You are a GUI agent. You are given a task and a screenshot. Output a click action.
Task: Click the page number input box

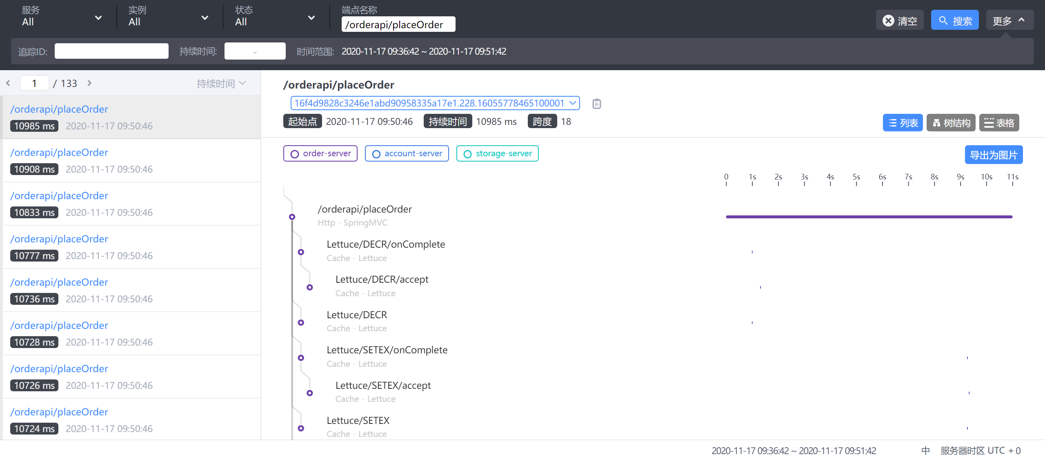tap(35, 83)
